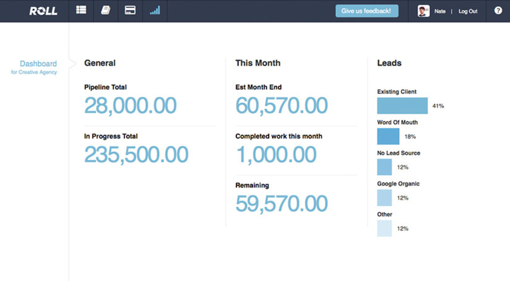The height and width of the screenshot is (281, 510).
Task: Click the 28,000.00 pipeline value
Action: point(130,106)
